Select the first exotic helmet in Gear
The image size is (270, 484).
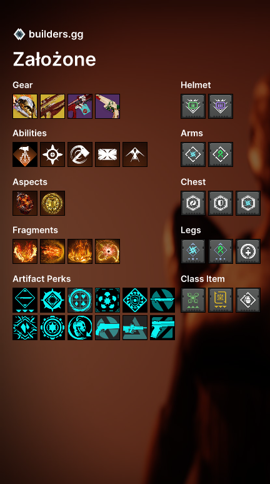point(25,106)
